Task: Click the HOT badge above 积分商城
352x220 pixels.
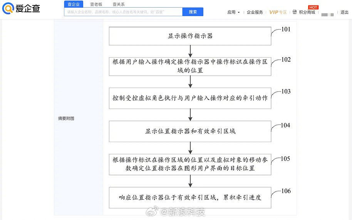Action: point(313,7)
